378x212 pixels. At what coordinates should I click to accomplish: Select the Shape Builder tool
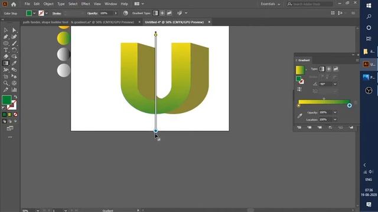pos(14,57)
